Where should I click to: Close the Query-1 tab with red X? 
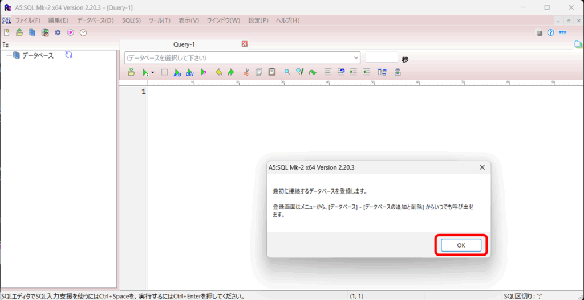(244, 44)
